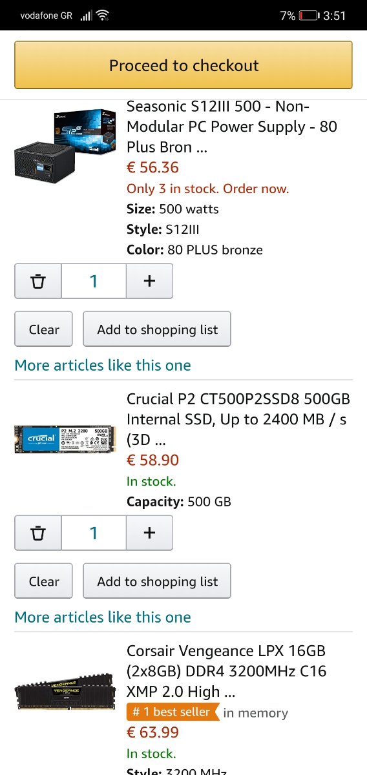
Task: Add Crucial SSD to shopping list
Action: pos(157,581)
